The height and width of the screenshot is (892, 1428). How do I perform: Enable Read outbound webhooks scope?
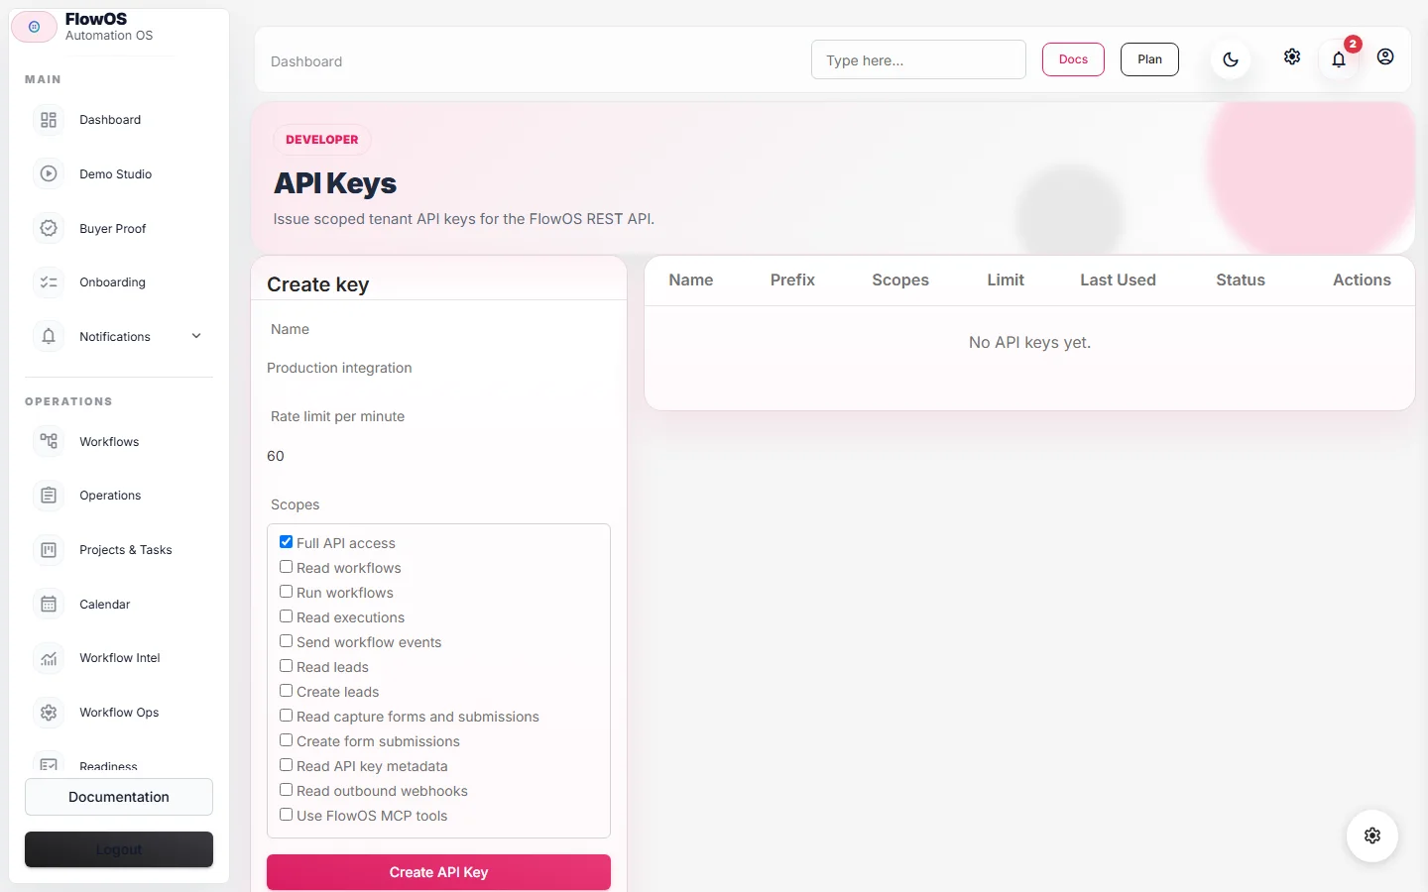point(286,790)
